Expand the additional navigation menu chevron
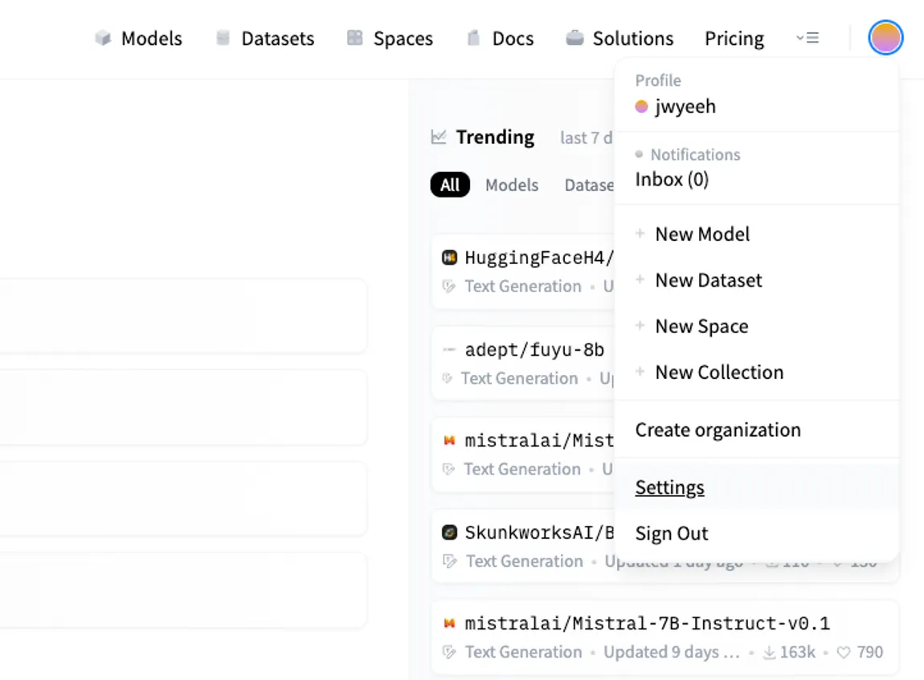The image size is (924, 680). 807,38
